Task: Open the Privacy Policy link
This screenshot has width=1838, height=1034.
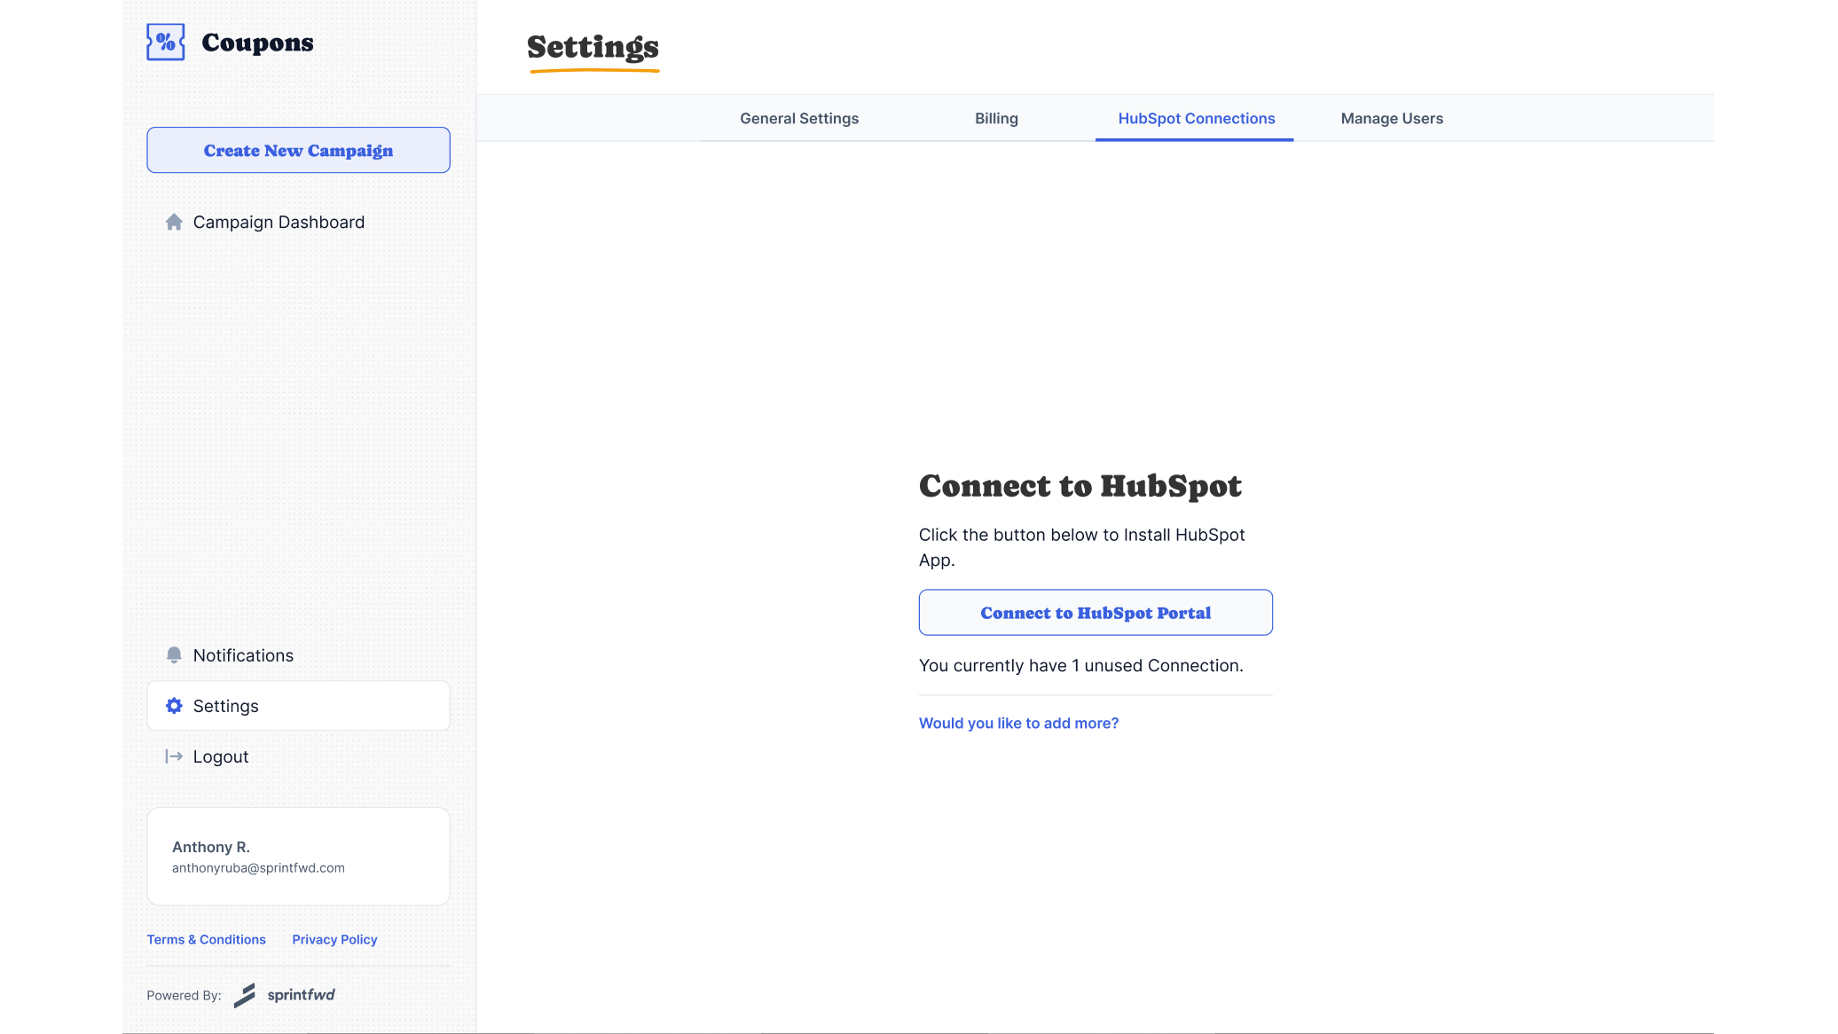Action: 334,940
